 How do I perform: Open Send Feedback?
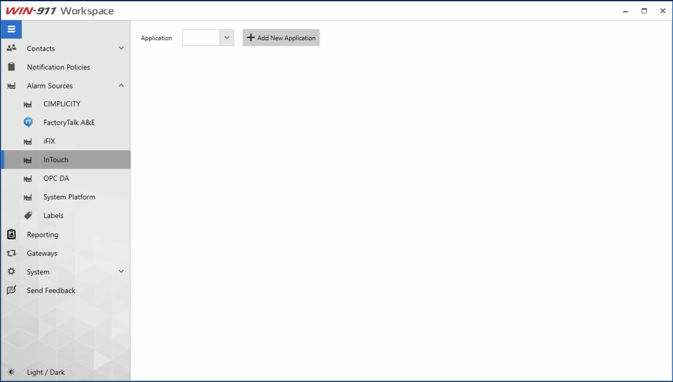[x=66, y=290]
